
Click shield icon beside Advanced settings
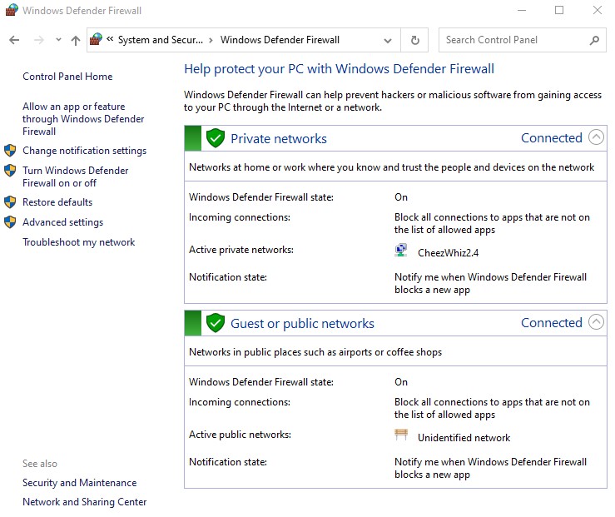[10, 222]
